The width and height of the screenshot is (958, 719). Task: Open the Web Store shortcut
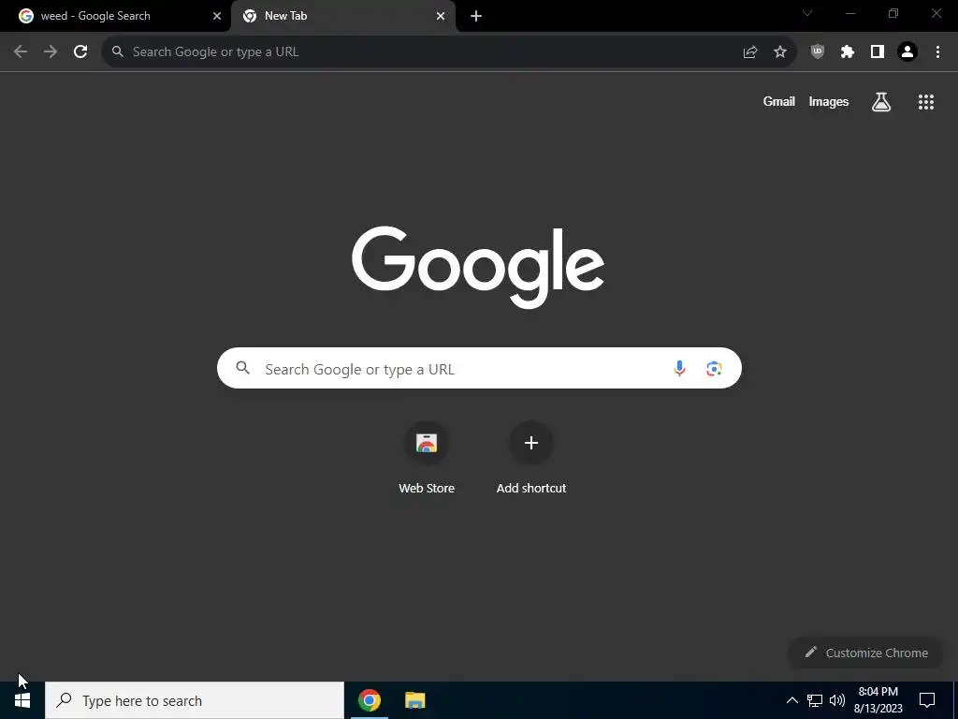(427, 457)
